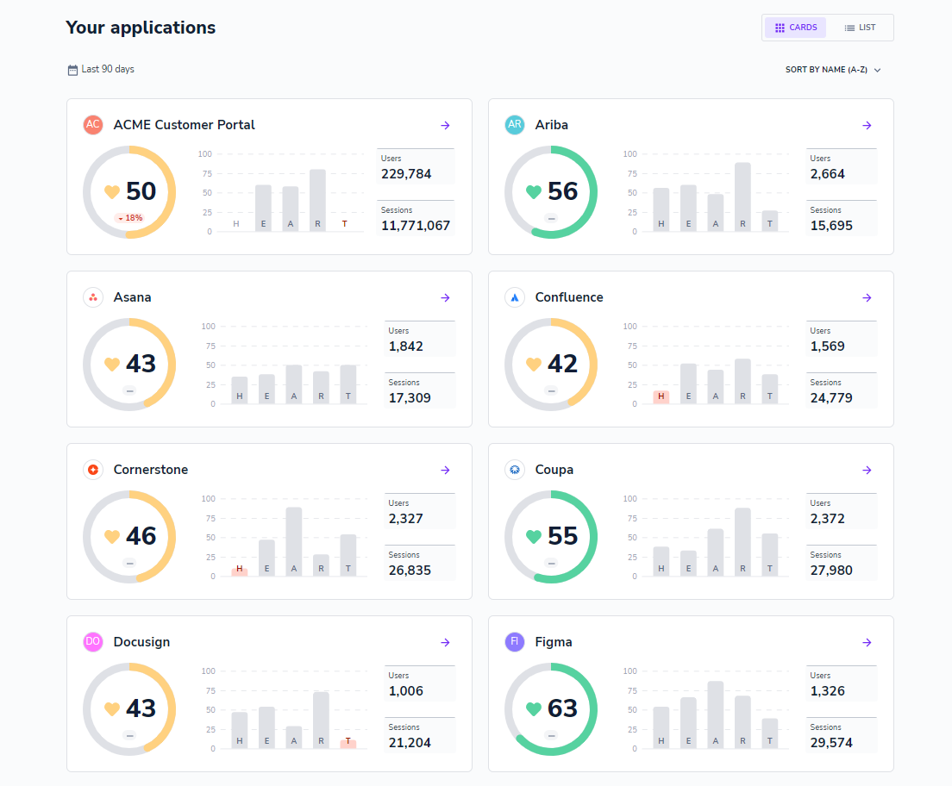Screen dimensions: 952x786
Task: Open the Last 90 days date range selector
Action: (101, 69)
